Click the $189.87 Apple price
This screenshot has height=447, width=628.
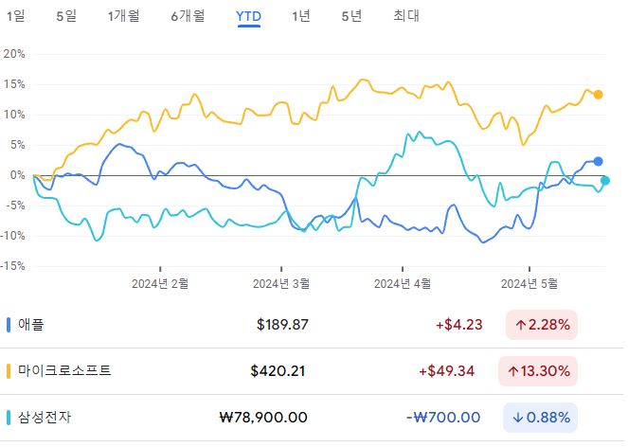click(282, 325)
